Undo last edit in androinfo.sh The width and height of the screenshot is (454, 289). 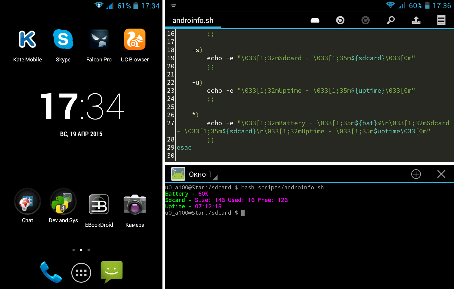point(340,20)
